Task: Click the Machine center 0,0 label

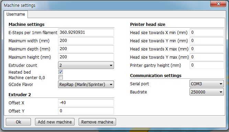Action: pos(27,78)
